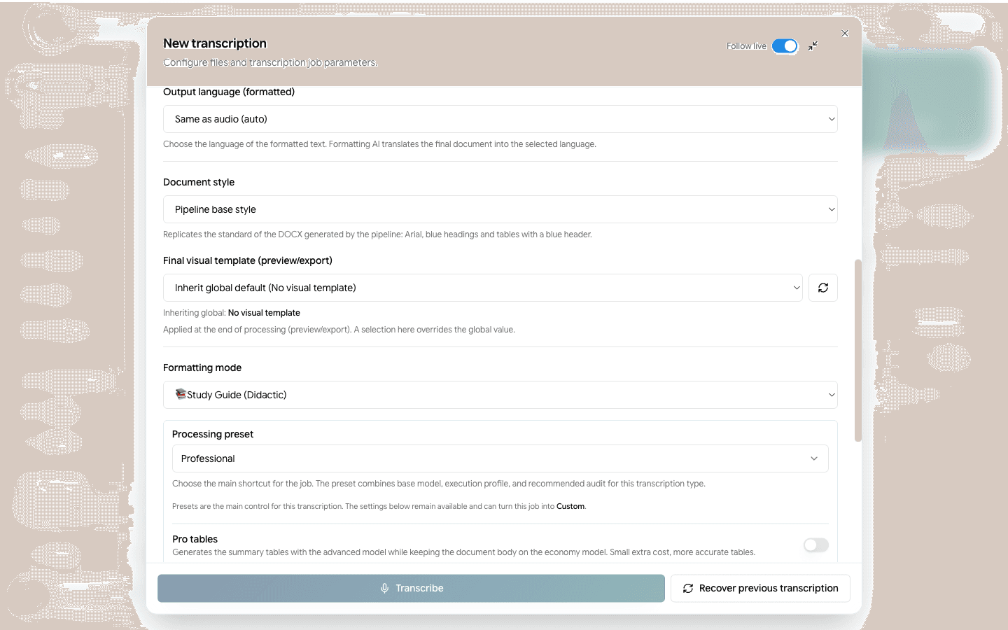Click the chevron arrow of Processing preset
The width and height of the screenshot is (1008, 630).
814,458
